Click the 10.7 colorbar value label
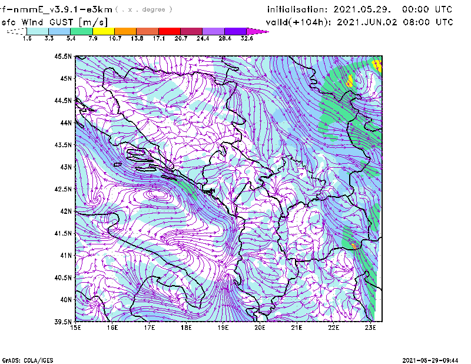Image resolution: width=471 pixels, height=364 pixels. (x=115, y=38)
